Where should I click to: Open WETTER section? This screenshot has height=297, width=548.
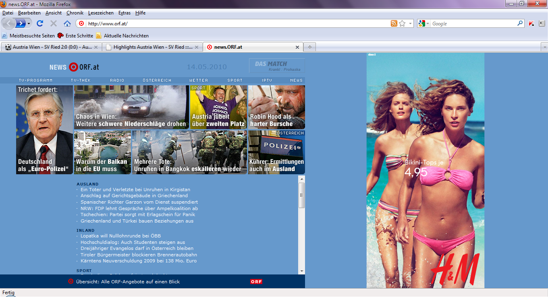[x=199, y=80]
